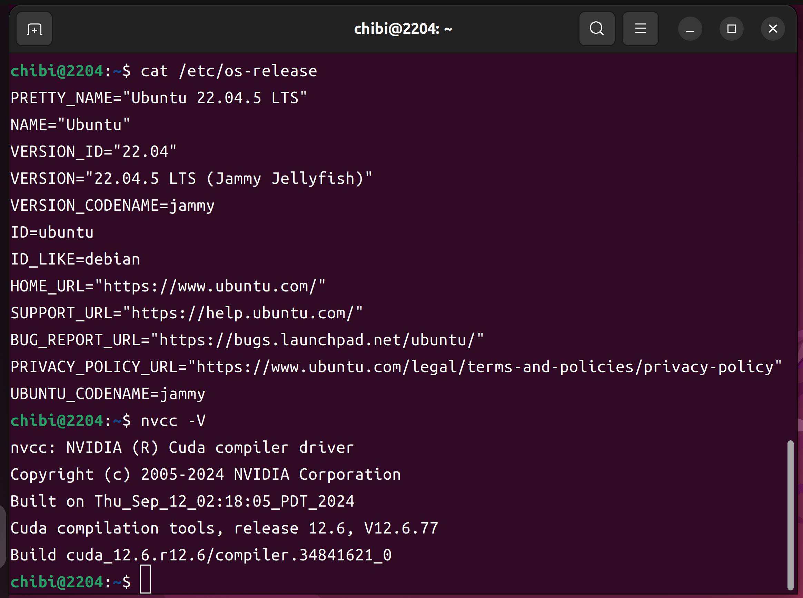This screenshot has width=803, height=598.
Task: Click the https://help.ubuntu.com/ support link
Action: [x=242, y=313]
